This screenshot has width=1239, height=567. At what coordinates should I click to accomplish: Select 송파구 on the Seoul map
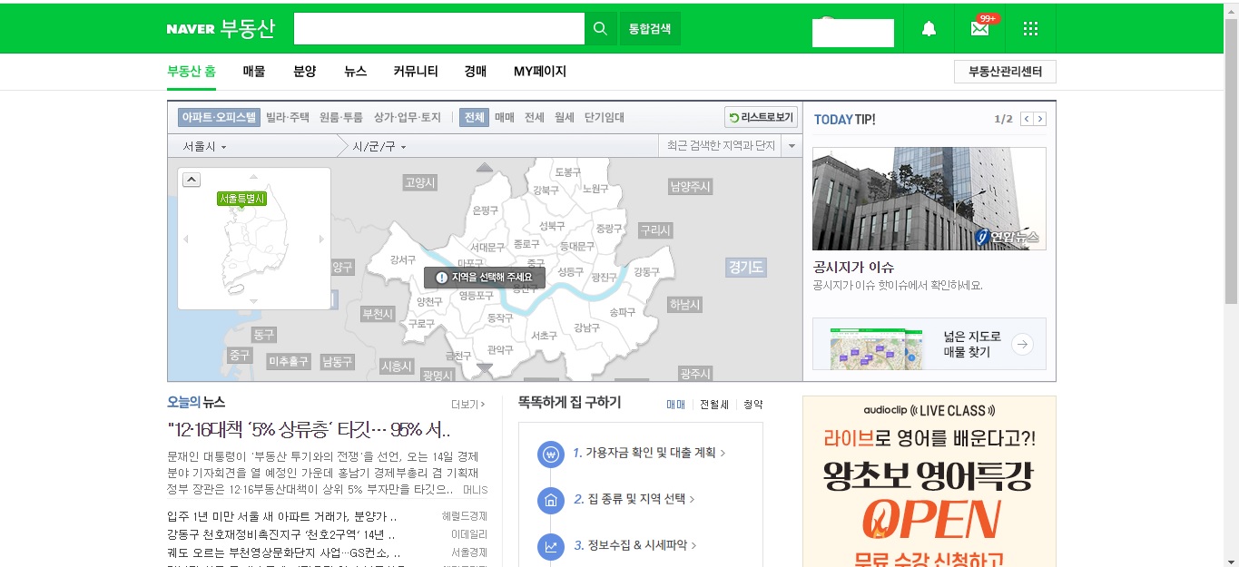[x=622, y=311]
